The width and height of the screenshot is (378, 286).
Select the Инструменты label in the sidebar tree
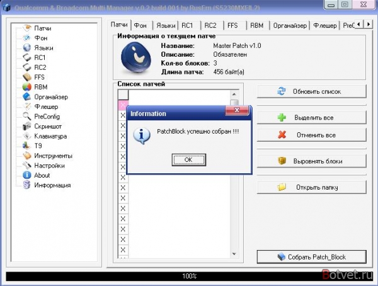[x=54, y=156]
